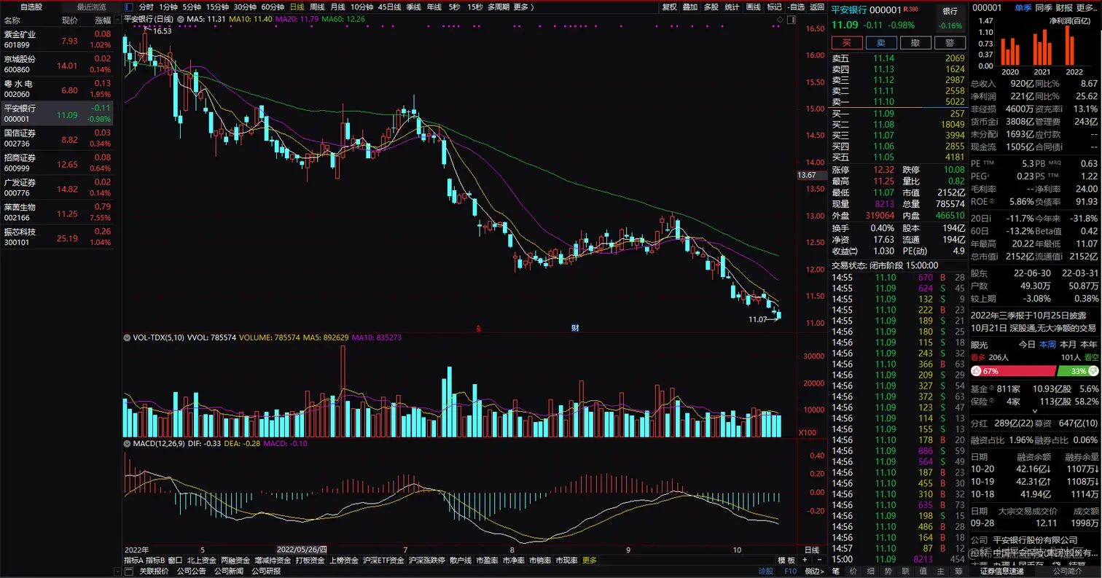Click the MACD indicator settings icon
This screenshot has height=578, width=1102.
[x=128, y=443]
